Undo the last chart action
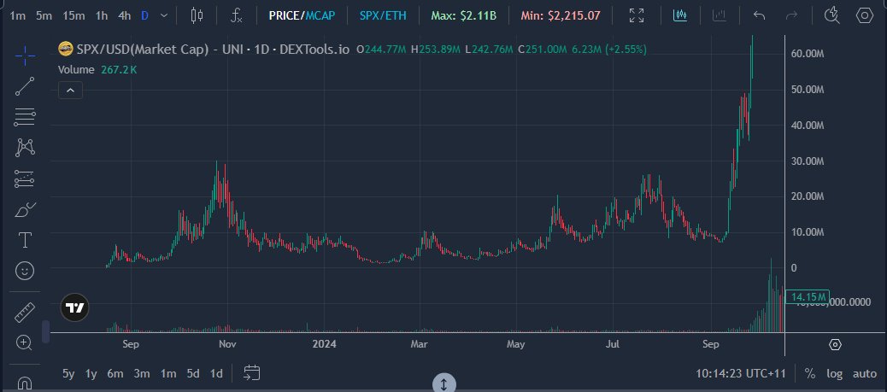Image resolution: width=887 pixels, height=392 pixels. pyautogui.click(x=759, y=15)
